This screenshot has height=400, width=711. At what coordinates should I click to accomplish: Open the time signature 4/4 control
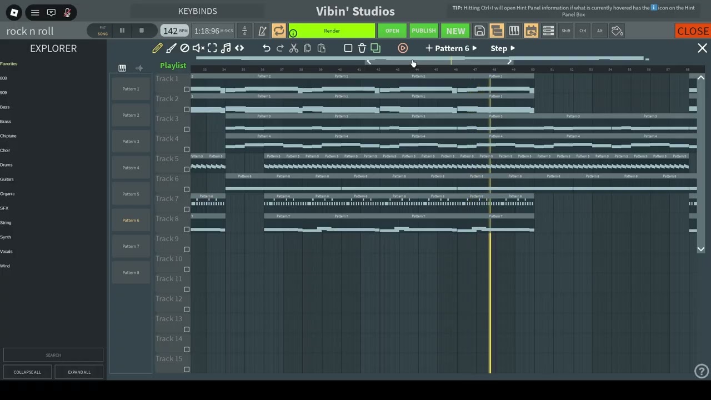[244, 31]
